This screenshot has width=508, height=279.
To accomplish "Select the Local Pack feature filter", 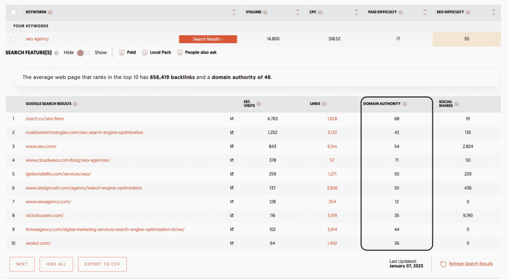I will (x=156, y=53).
